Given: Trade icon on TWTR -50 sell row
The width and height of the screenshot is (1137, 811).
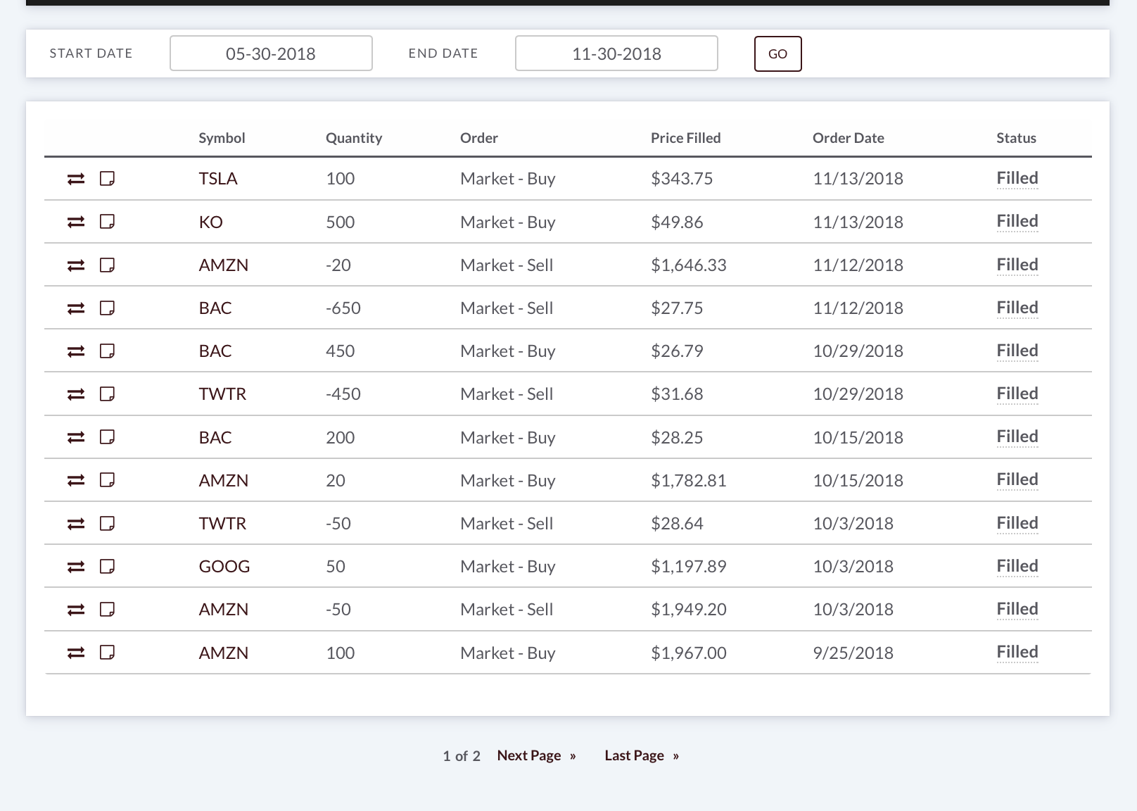Looking at the screenshot, I should [x=76, y=523].
